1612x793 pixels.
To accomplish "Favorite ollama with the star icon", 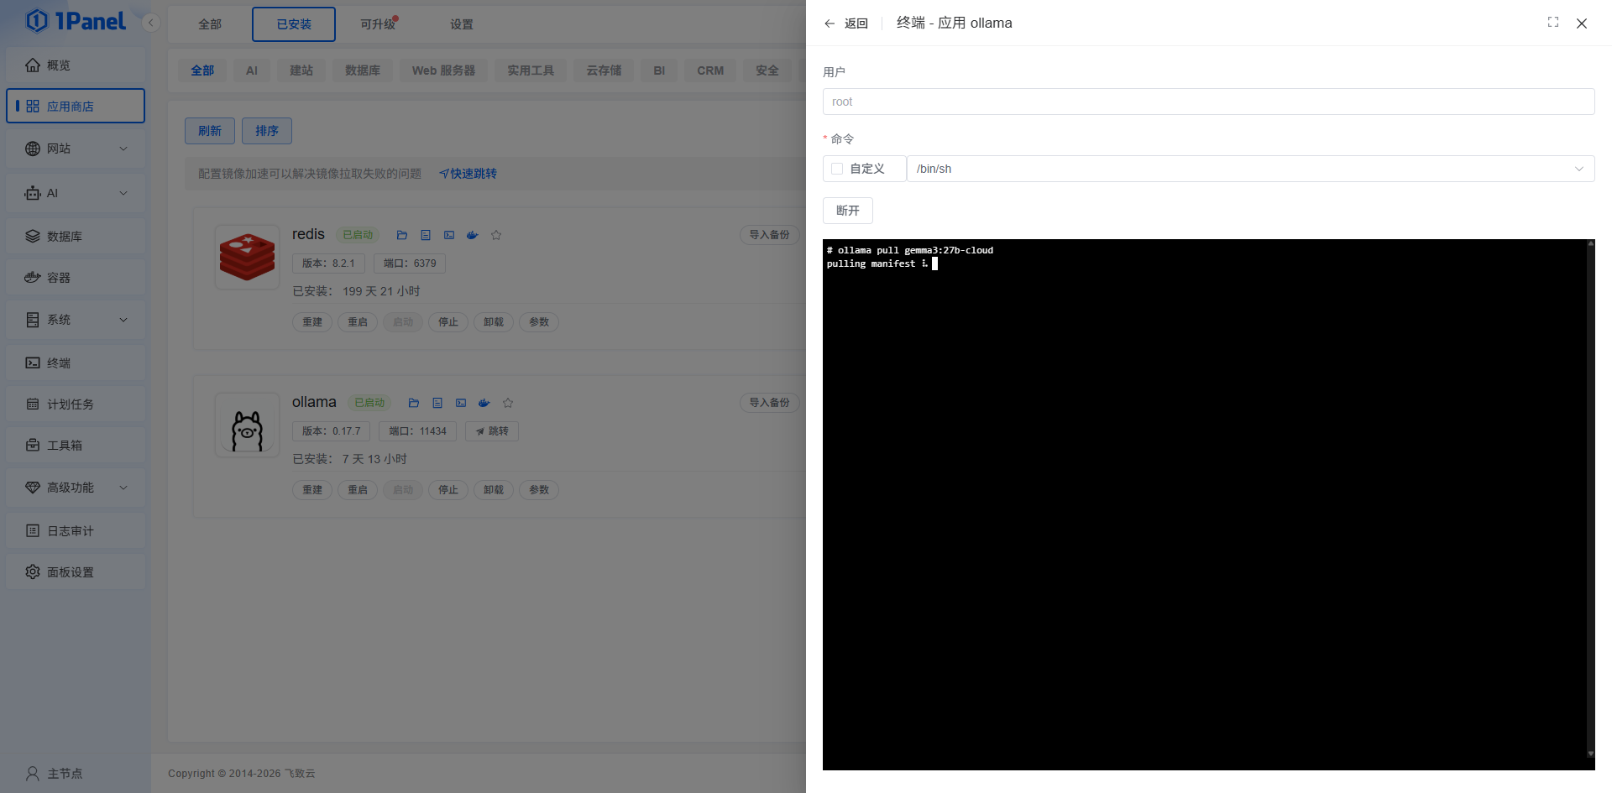I will tap(508, 403).
